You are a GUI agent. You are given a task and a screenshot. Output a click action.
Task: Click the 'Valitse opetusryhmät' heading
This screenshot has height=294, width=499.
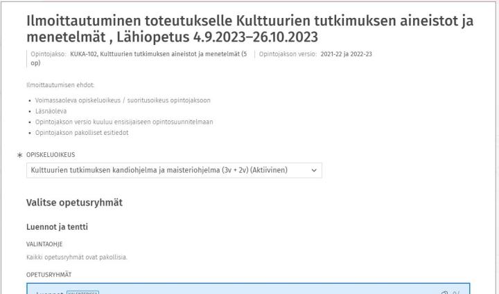coord(74,203)
